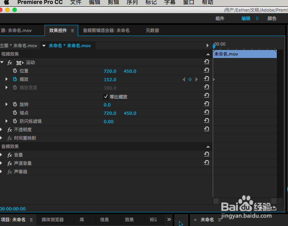
Task: Add or remove keyframe for 缩放
Action: 190,80
